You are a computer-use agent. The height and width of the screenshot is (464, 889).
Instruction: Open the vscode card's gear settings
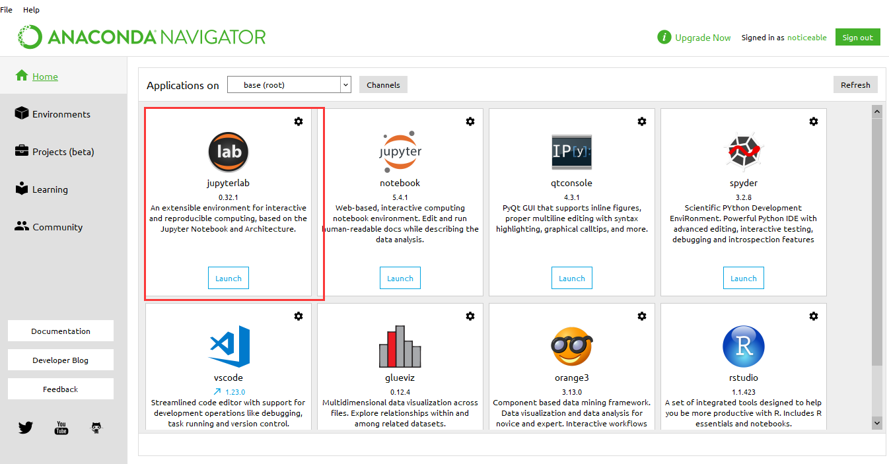coord(299,316)
